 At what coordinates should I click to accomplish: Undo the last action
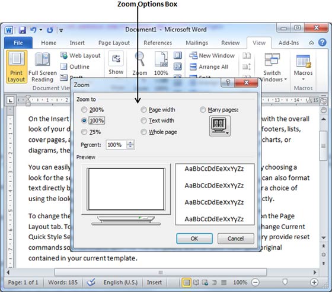[33, 30]
